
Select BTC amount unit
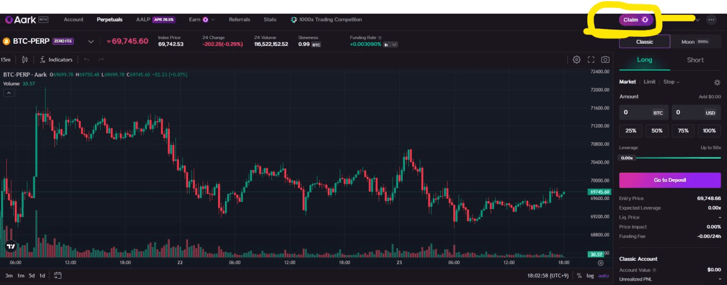[658, 113]
